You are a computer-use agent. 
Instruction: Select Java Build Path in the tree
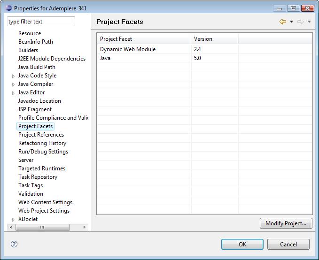(37, 67)
